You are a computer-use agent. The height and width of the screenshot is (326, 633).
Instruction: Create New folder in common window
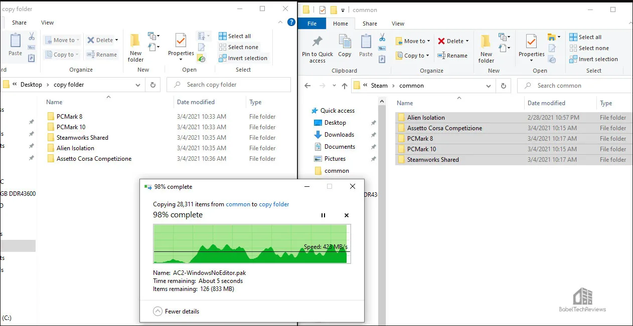[486, 49]
